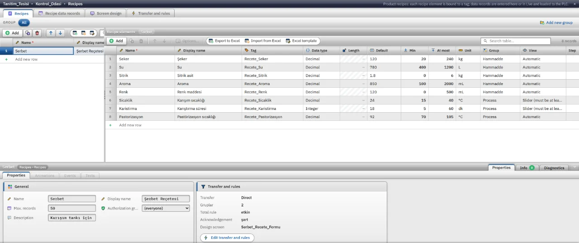Click the General section grid icon
The width and height of the screenshot is (579, 243).
pos(10,186)
